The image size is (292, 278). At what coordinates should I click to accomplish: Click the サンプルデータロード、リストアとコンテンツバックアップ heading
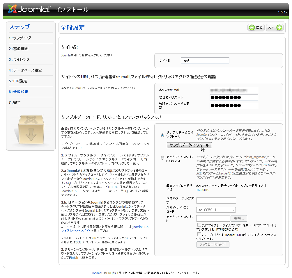click(x=111, y=117)
